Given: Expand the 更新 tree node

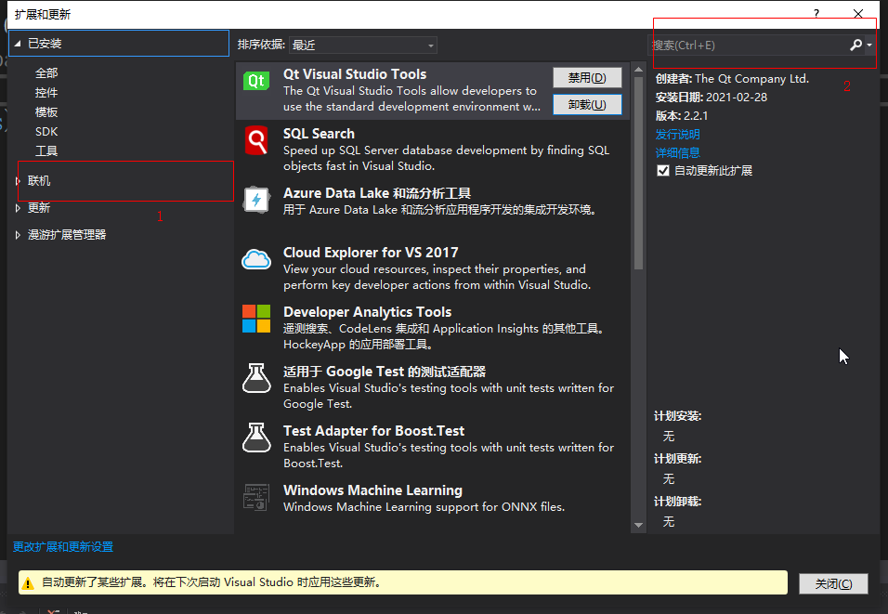Looking at the screenshot, I should point(18,208).
